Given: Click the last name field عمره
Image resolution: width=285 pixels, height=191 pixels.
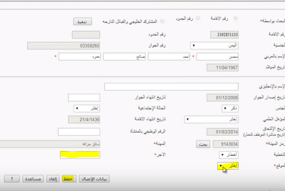Looking at the screenshot, I should [x=80, y=57].
